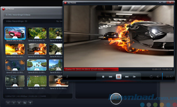Screen dimensions: 177x107
Task: Play the selected recording from manager toolbar
Action: coord(19,103)
